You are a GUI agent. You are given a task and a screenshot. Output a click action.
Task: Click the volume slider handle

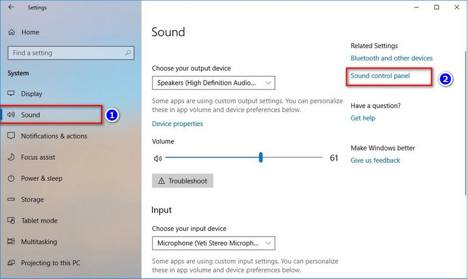click(x=261, y=157)
